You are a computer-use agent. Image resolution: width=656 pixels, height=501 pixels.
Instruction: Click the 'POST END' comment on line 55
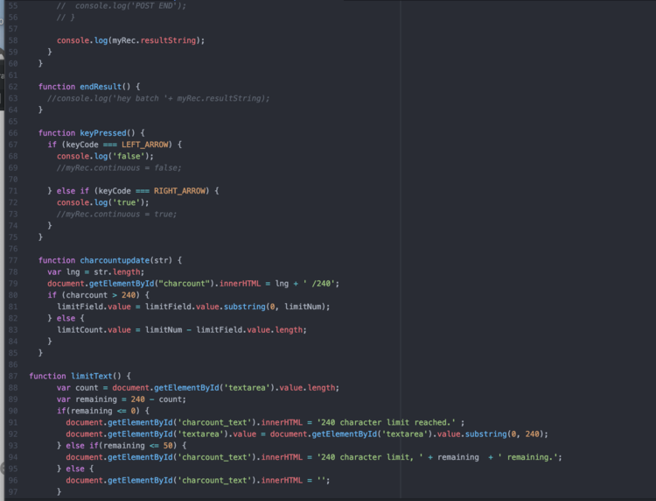pyautogui.click(x=122, y=6)
